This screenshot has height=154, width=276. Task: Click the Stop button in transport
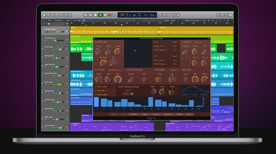[x=96, y=15]
